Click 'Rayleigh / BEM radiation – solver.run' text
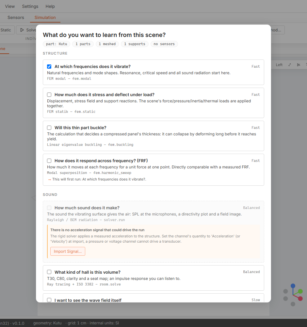This screenshot has height=327, width=307. click(x=86, y=220)
